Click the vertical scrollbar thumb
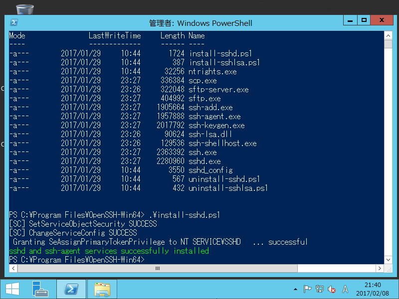Viewport: 399px width, 299px height. pos(388,44)
